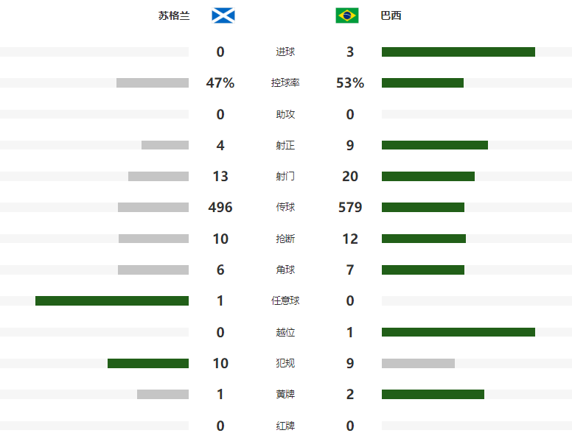Click Scotland's grey possession bar
The height and width of the screenshot is (447, 572).
pos(153,83)
